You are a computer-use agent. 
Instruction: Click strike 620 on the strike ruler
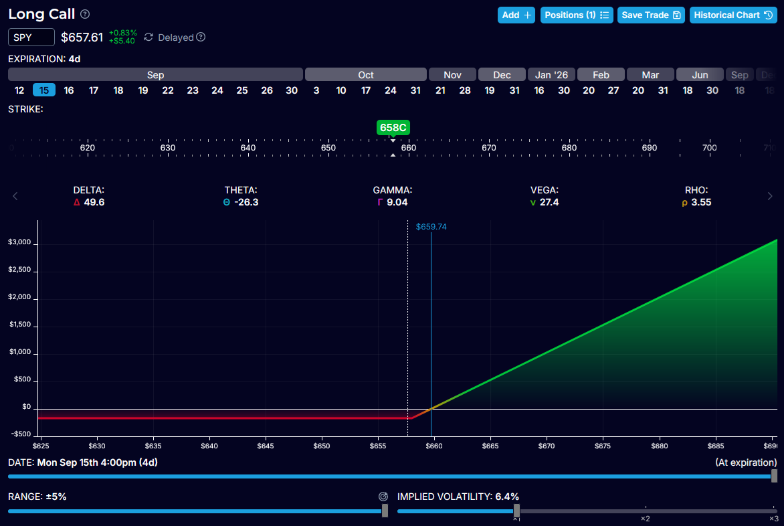(x=88, y=148)
